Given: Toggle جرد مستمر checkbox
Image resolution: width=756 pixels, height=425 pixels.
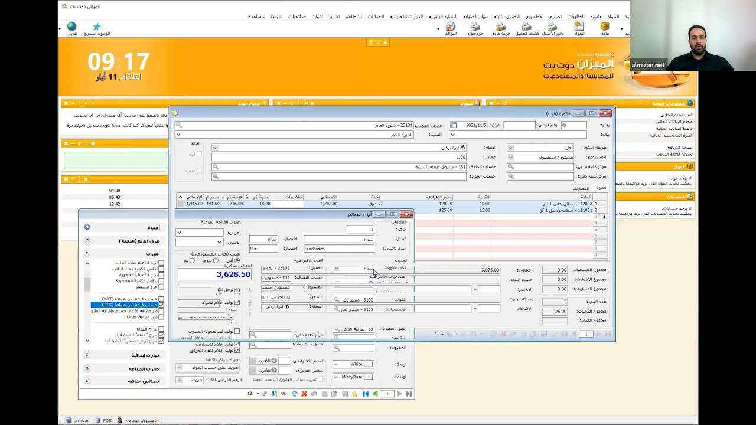Looking at the screenshot, I should click(161, 287).
